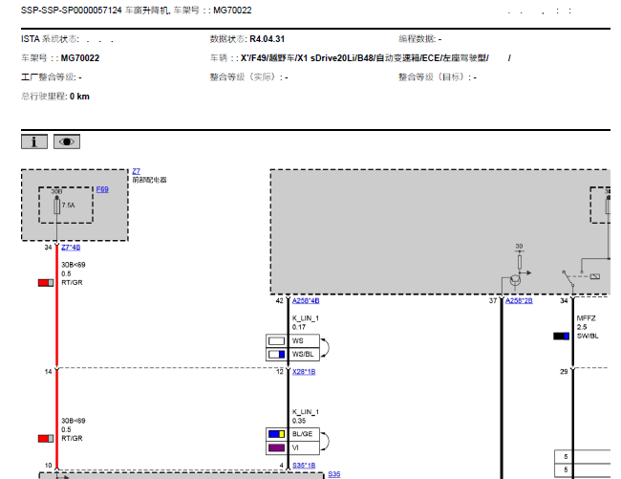
Task: Click the 车架号 MG70022 field in info block
Action: 60,58
